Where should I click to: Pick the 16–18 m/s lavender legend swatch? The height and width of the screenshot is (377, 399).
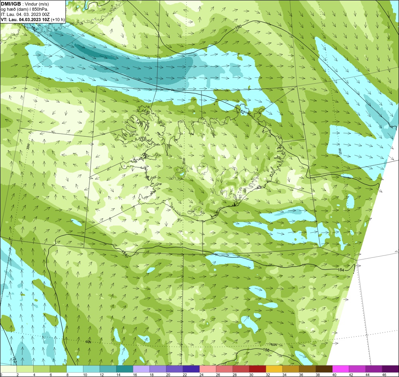tap(141, 369)
